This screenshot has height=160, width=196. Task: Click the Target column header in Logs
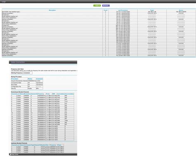[152, 10]
